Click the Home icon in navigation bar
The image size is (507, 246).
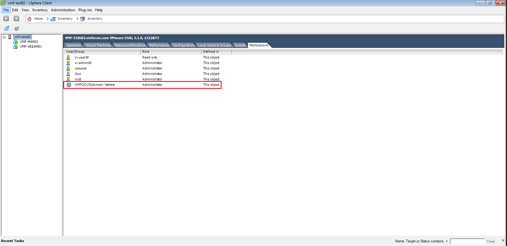click(x=29, y=19)
